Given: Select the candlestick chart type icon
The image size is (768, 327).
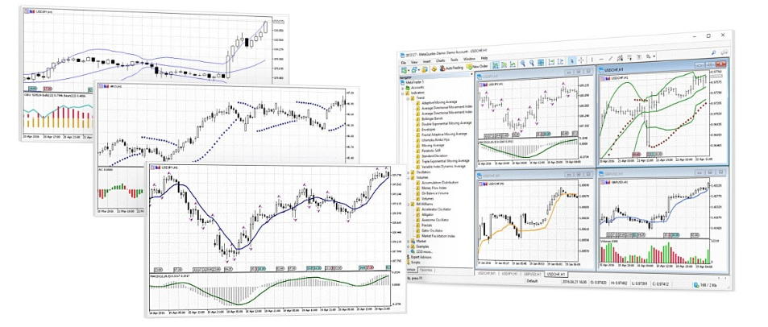Looking at the screenshot, I should click(504, 64).
